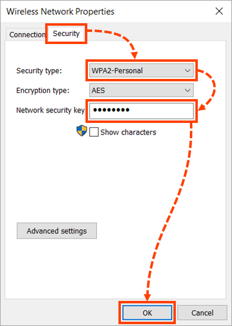Click the Show characters label text
This screenshot has width=232, height=326.
pyautogui.click(x=128, y=132)
